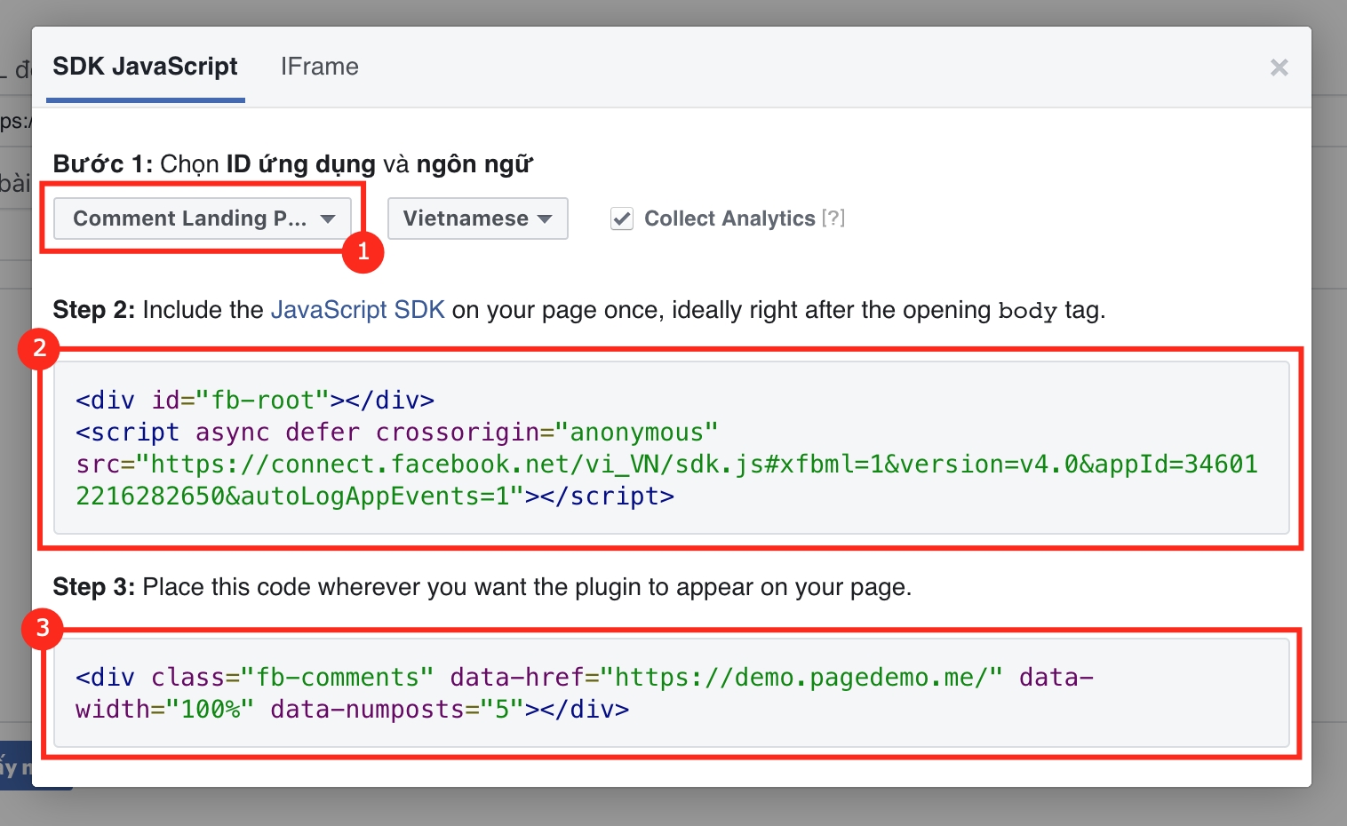Viewport: 1347px width, 826px height.
Task: Click the red number 1 marker
Action: (x=363, y=252)
